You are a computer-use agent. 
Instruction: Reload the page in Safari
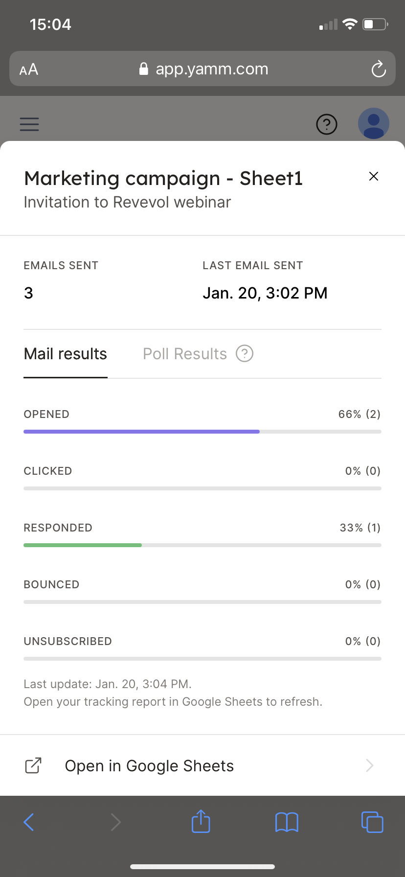tap(379, 69)
